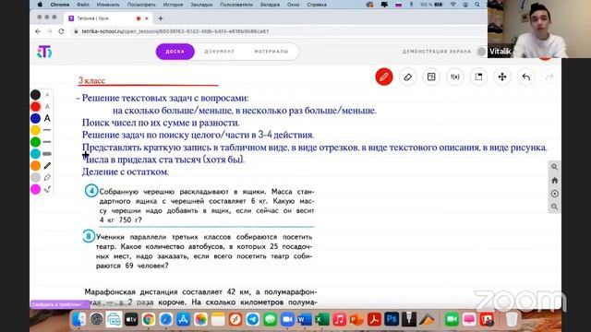Choose the yellow color swatch
This screenshot has height=332, width=591.
tap(35, 130)
